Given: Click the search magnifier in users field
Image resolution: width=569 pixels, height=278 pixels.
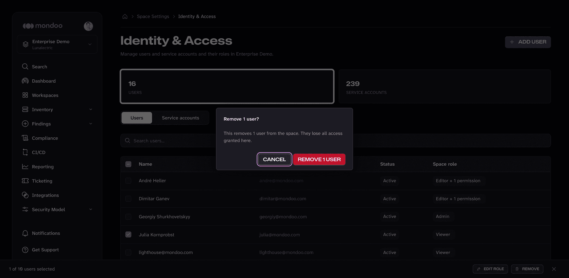Looking at the screenshot, I should 128,141.
